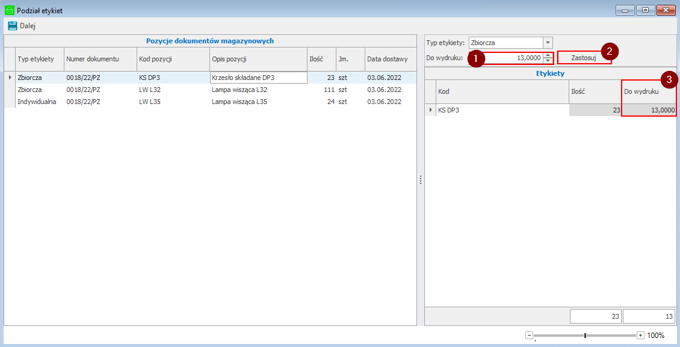Screen dimensions: 680x347
Task: Click the vertical panel splitter handle
Action: [420, 180]
